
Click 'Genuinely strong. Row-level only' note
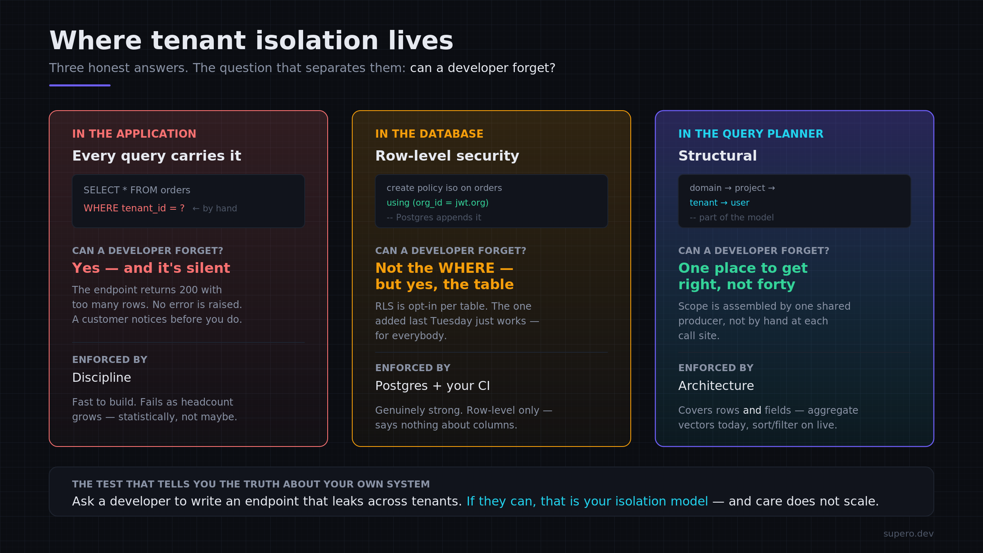[464, 417]
